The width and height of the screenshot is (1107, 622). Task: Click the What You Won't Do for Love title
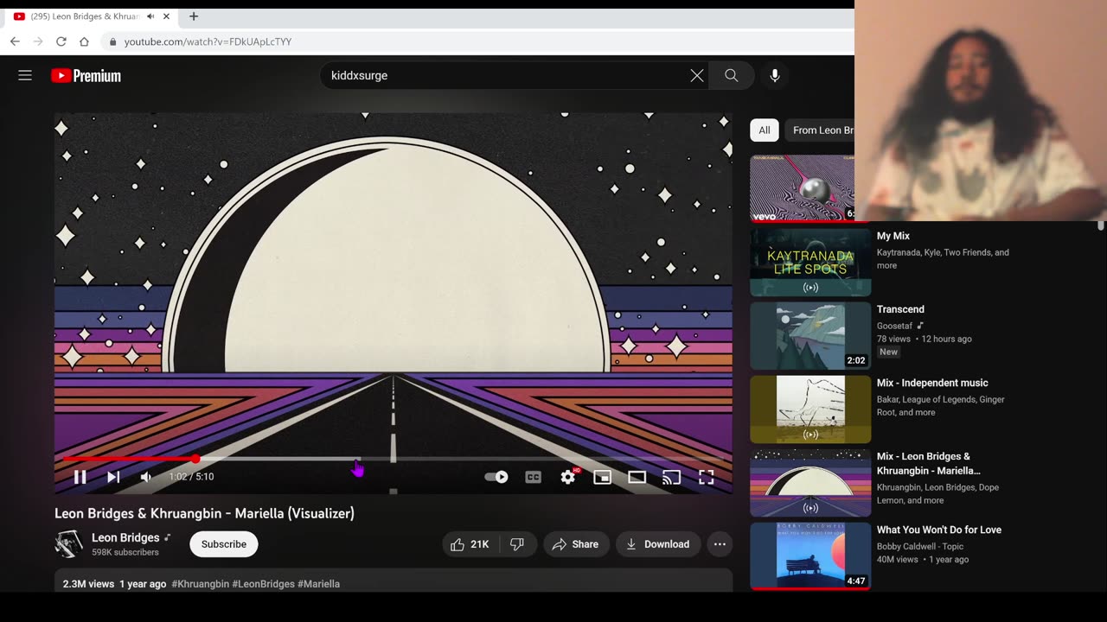[x=939, y=530]
